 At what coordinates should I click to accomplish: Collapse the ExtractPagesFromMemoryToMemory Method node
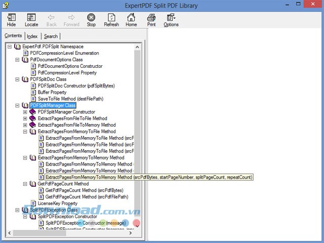pos(25,158)
